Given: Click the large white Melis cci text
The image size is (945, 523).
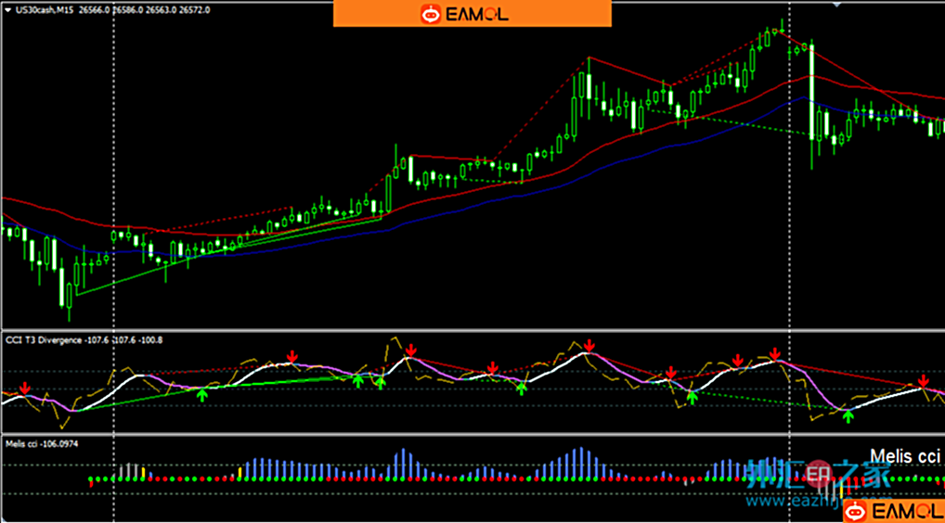Looking at the screenshot, I should pyautogui.click(x=906, y=455).
